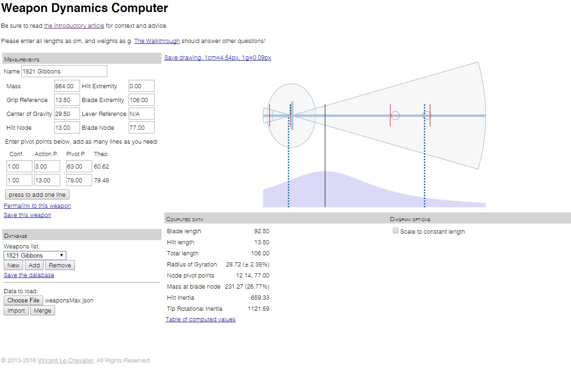
Task: Select the Mass value field
Action: [x=67, y=86]
